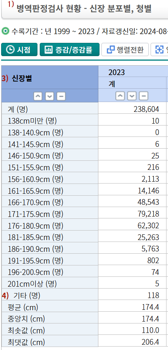Click the 시점 button
The height and width of the screenshot is (350, 168).
[19, 50]
